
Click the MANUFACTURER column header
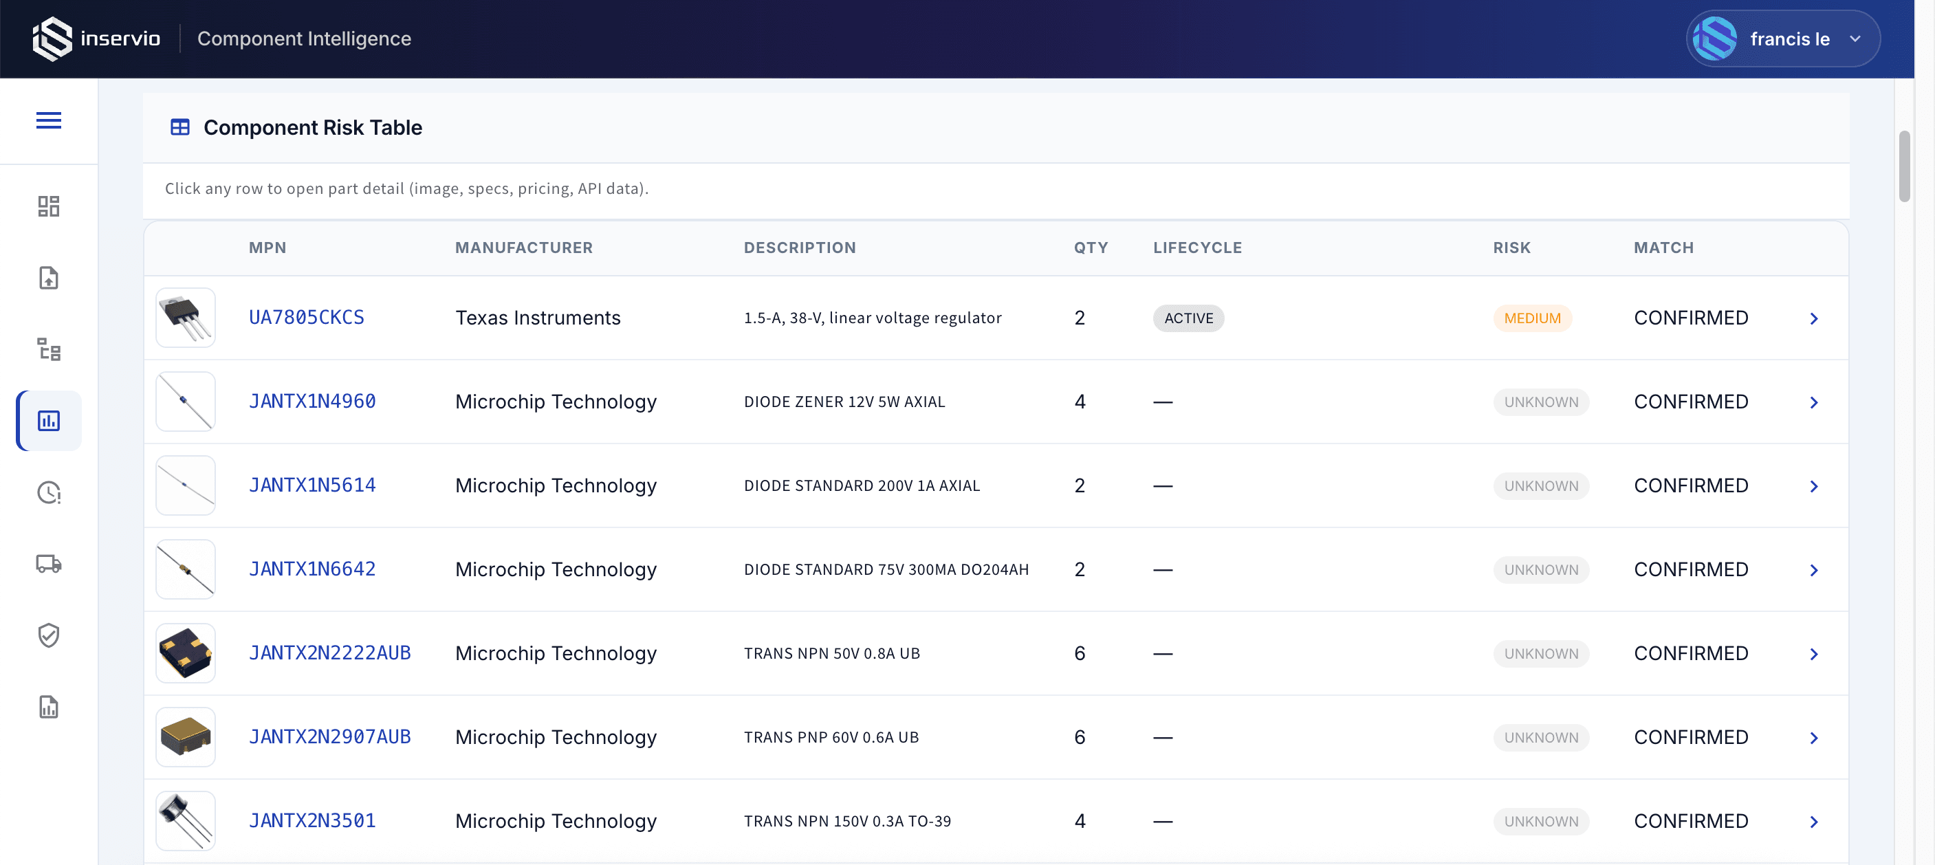coord(523,248)
